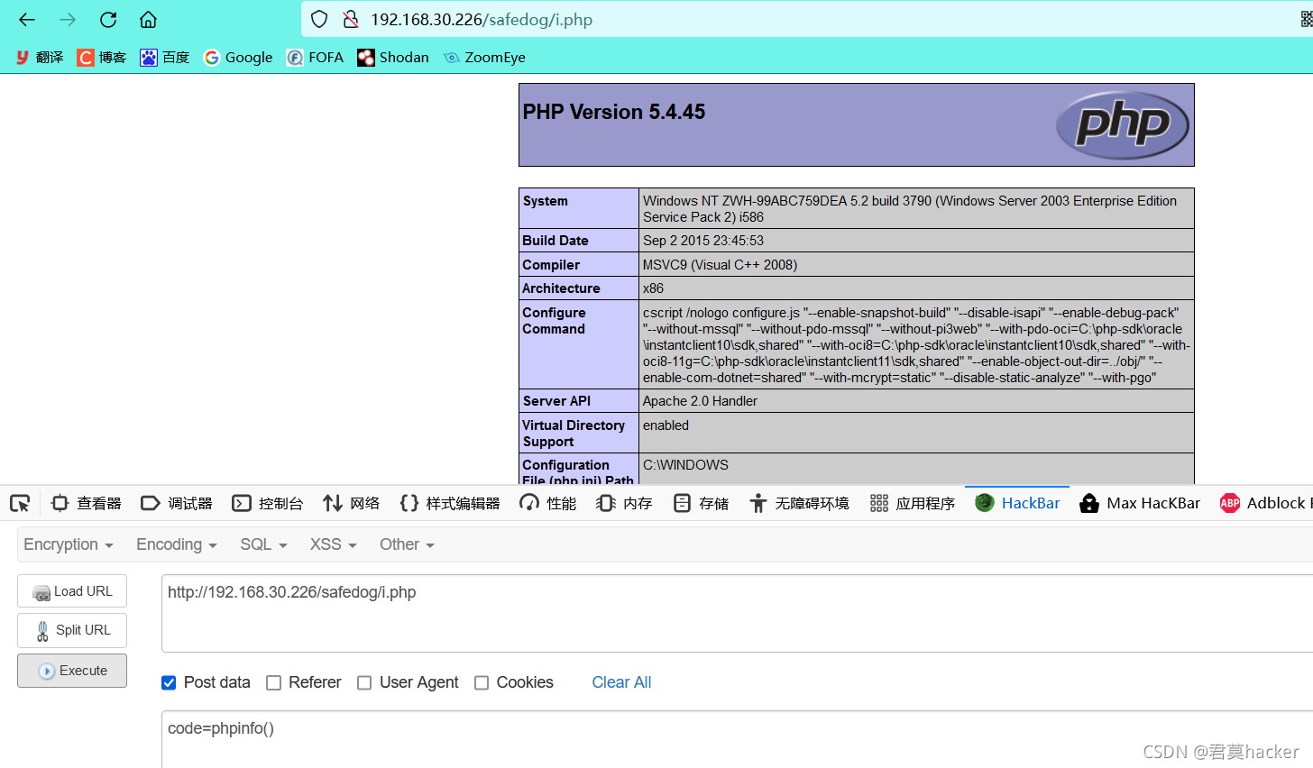Click the Clear All link

click(x=621, y=682)
